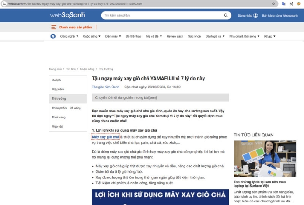Click Trang chủ in the breadcrumb
304x205 pixels.
coord(55,69)
